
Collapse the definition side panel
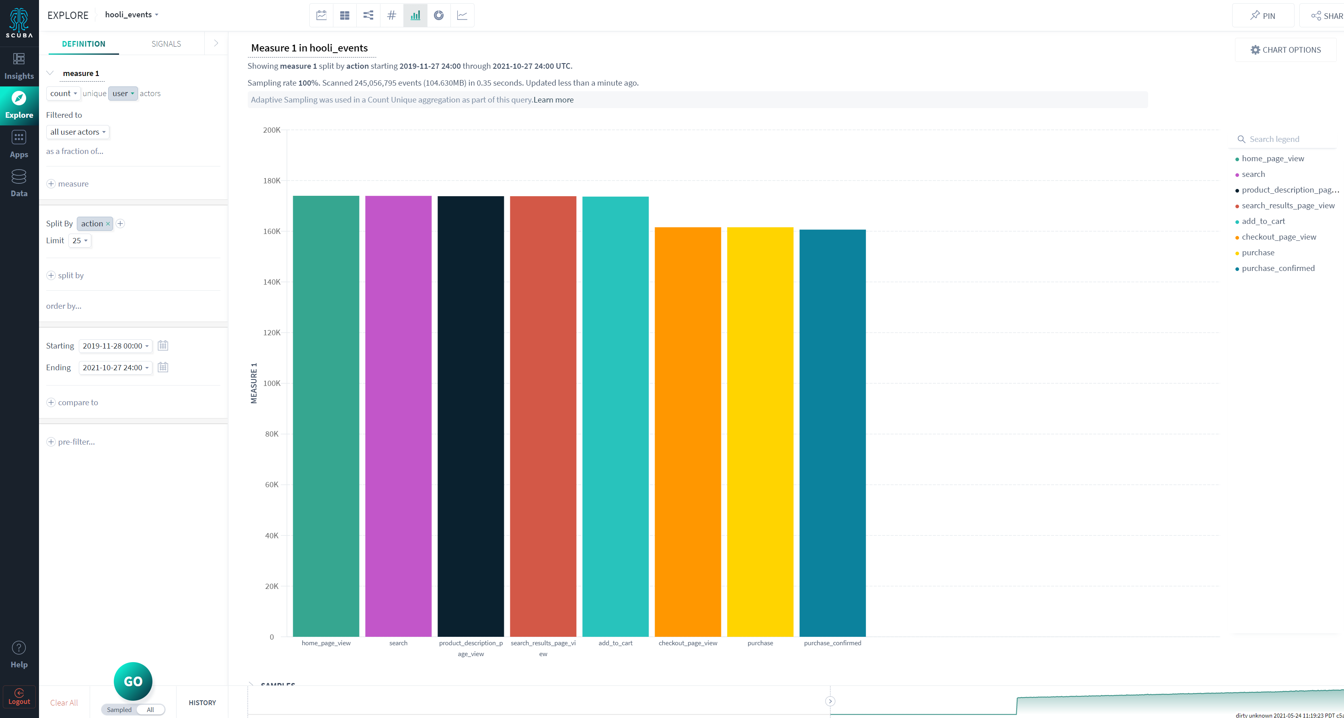click(216, 43)
